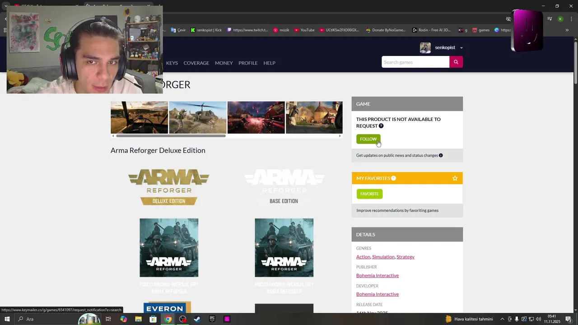578x325 pixels.
Task: Click in the 'Search games' field
Action: pos(415,62)
